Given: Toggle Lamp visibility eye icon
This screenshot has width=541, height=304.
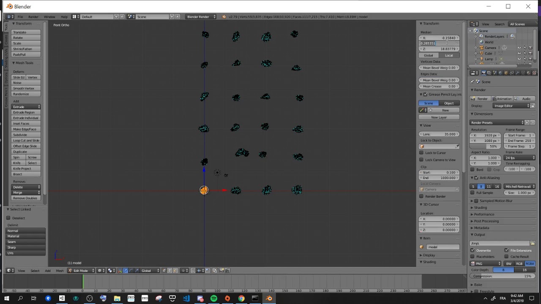Looking at the screenshot, I should pyautogui.click(x=519, y=59).
